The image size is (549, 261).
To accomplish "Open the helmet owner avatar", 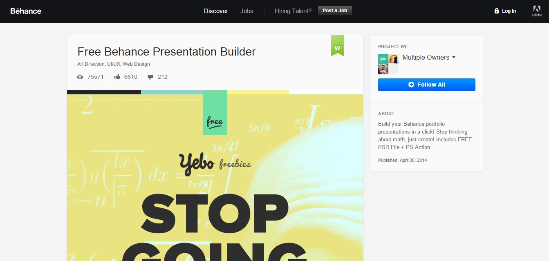I will (393, 59).
